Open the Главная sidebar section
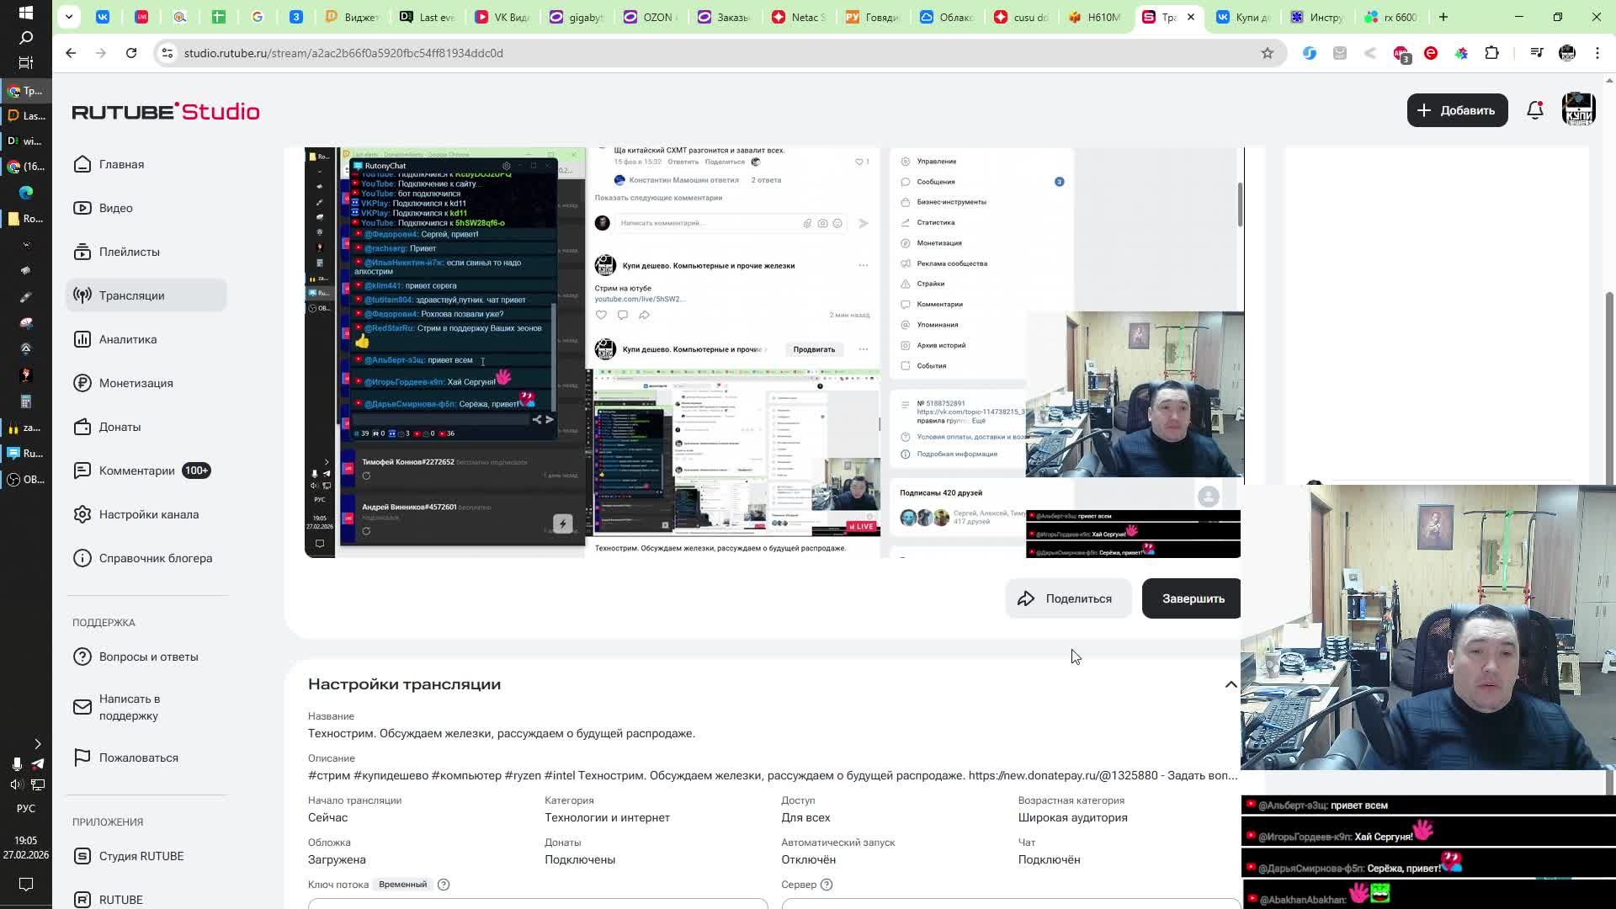Viewport: 1616px width, 909px height. tap(121, 164)
